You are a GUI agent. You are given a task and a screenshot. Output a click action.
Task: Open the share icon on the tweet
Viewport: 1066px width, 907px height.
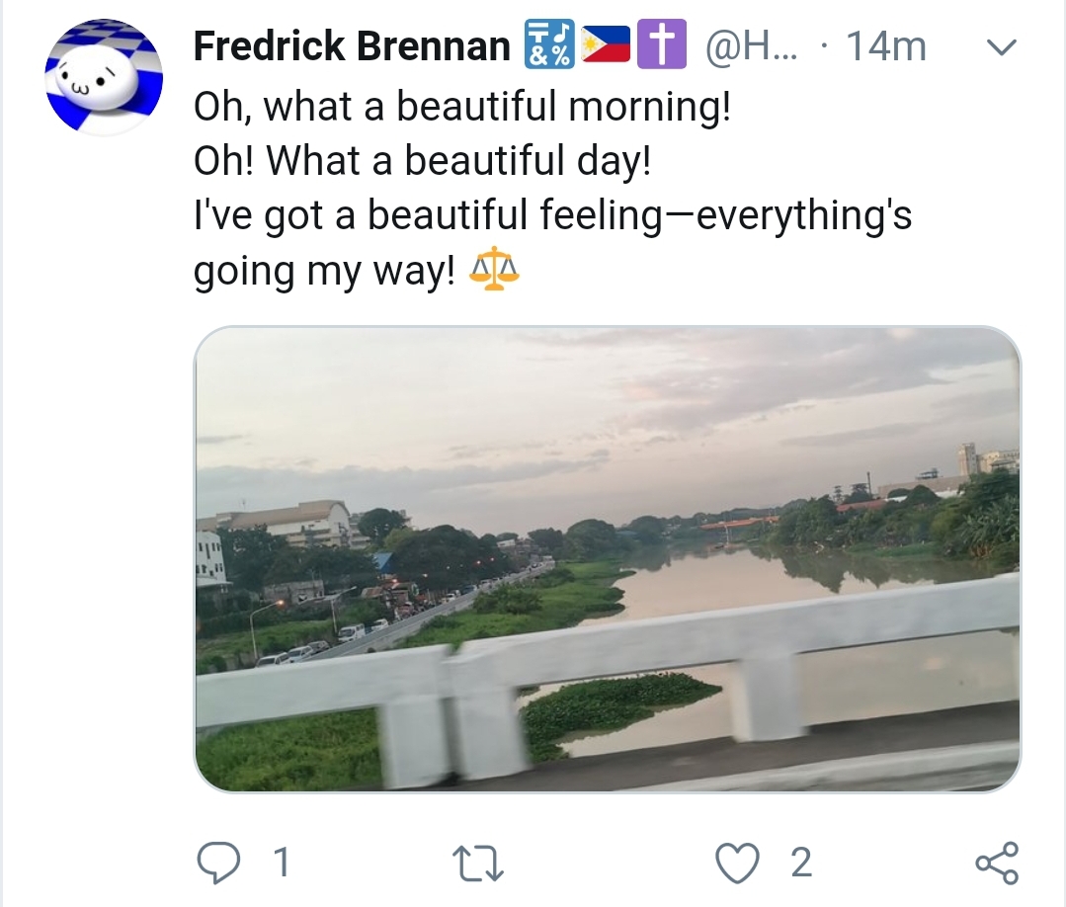coord(997,863)
